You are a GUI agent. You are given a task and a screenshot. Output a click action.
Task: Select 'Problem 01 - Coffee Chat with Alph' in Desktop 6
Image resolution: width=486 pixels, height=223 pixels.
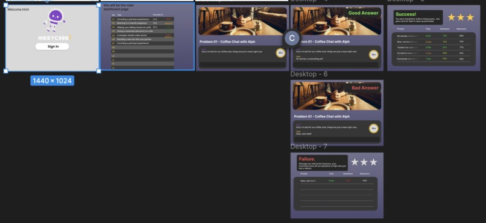(x=322, y=117)
